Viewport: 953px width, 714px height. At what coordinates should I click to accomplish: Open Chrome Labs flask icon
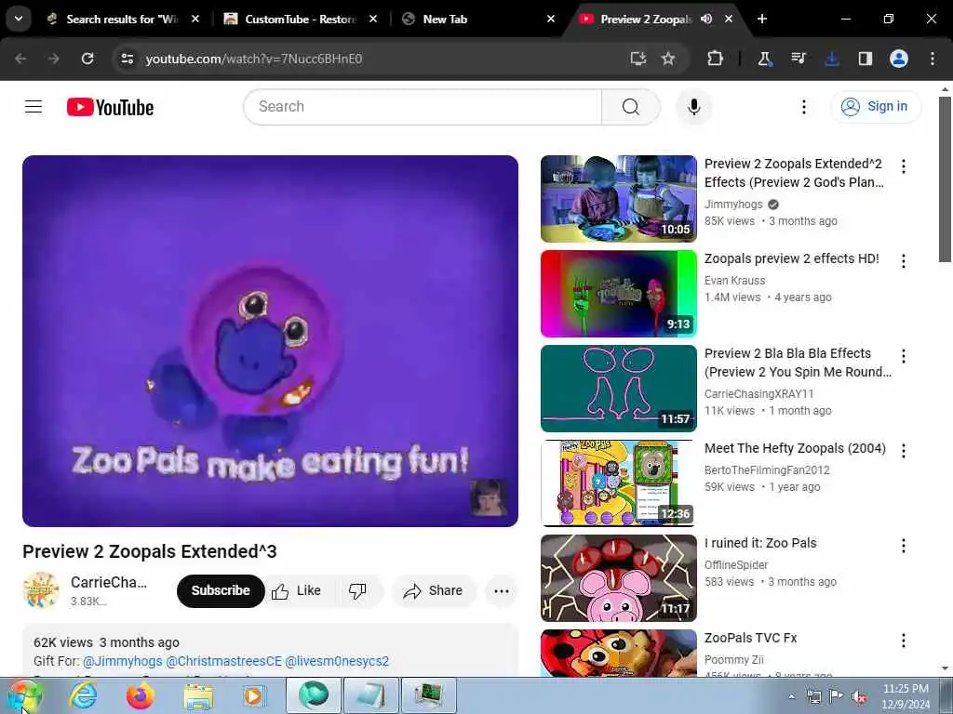tap(764, 59)
